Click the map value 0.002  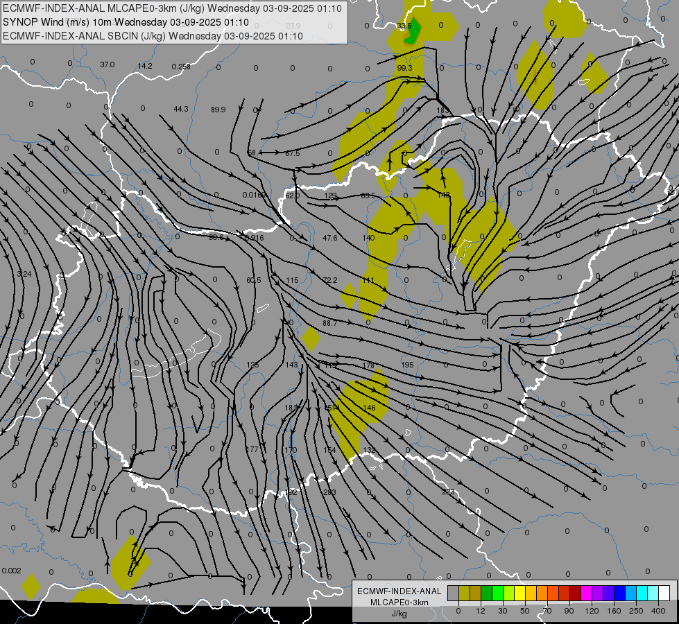pos(11,571)
